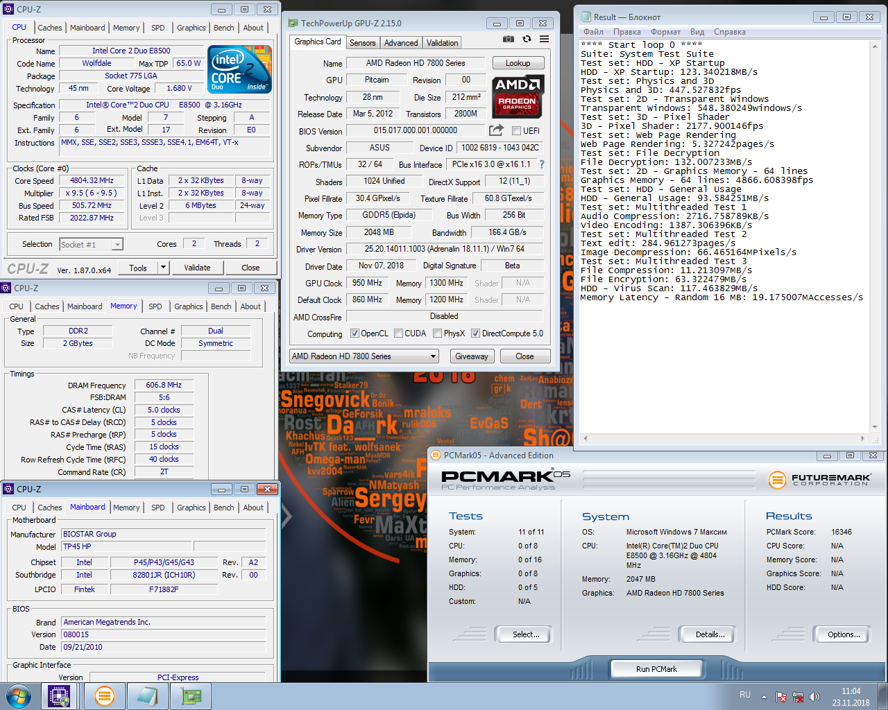The width and height of the screenshot is (888, 710).
Task: Click the Futuremark Corporation logo
Action: tap(820, 479)
